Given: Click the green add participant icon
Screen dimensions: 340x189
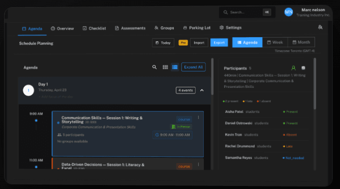Looking at the screenshot, I should [293, 68].
